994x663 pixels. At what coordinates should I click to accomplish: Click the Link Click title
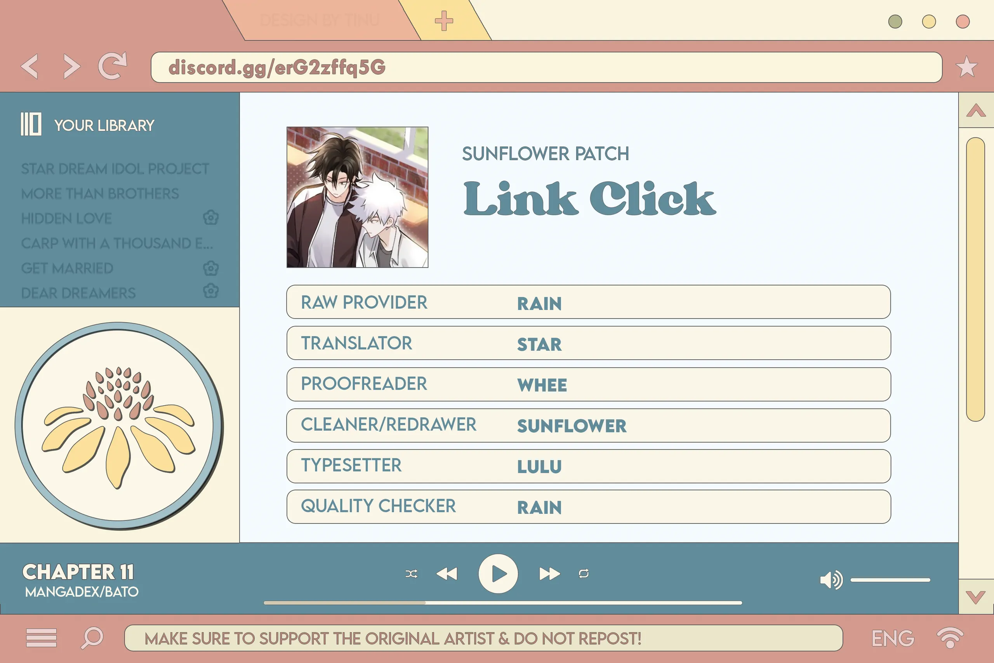click(x=589, y=198)
